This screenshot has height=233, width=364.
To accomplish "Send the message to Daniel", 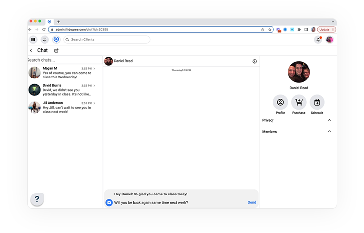I will pos(252,202).
